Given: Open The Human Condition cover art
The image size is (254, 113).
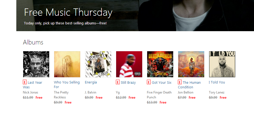Looking at the screenshot, I should 191,64.
